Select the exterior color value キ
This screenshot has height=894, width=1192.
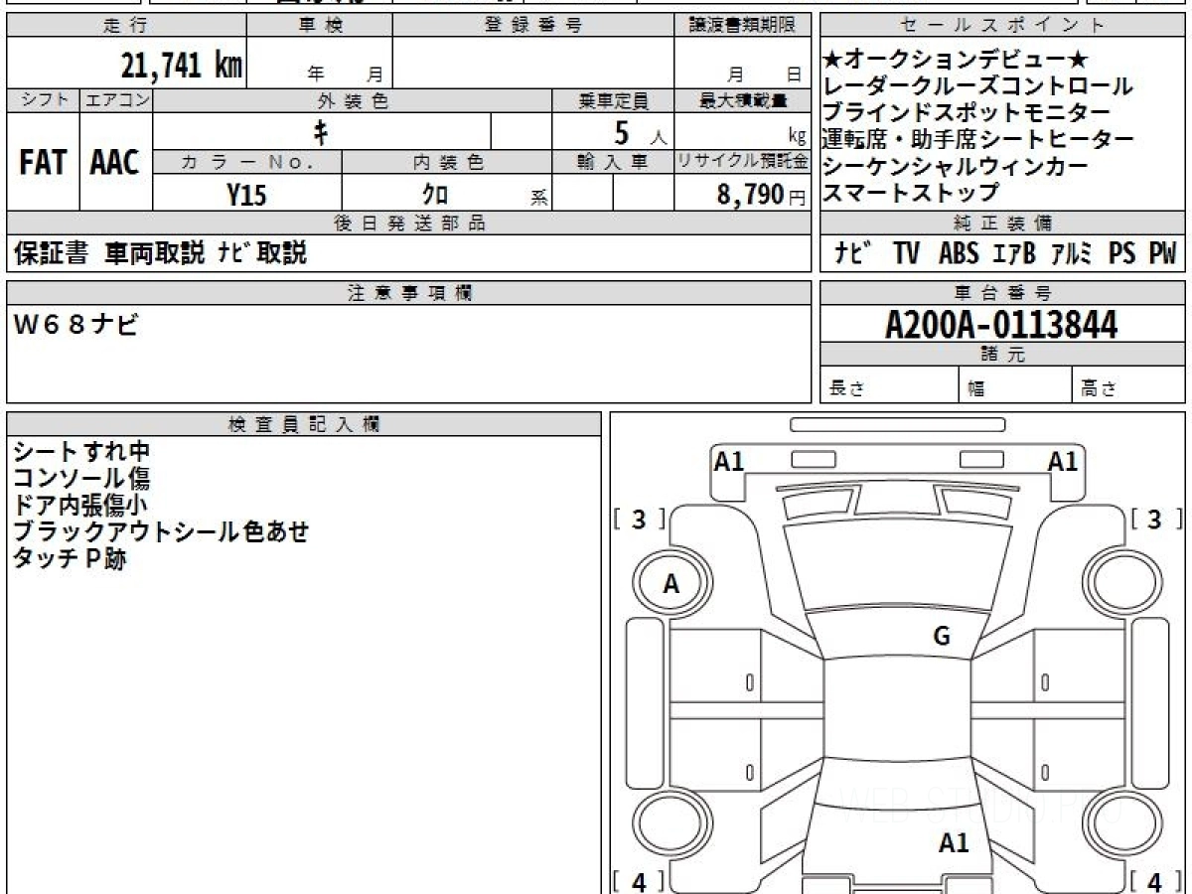(321, 131)
